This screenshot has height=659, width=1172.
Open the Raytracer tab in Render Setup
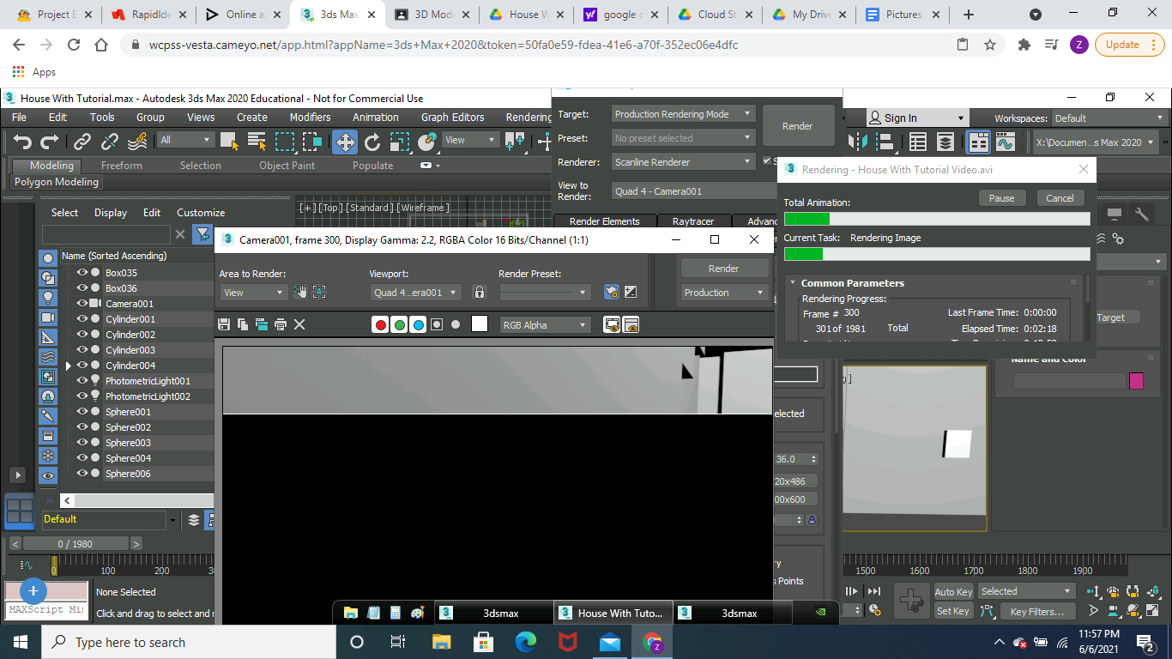694,221
